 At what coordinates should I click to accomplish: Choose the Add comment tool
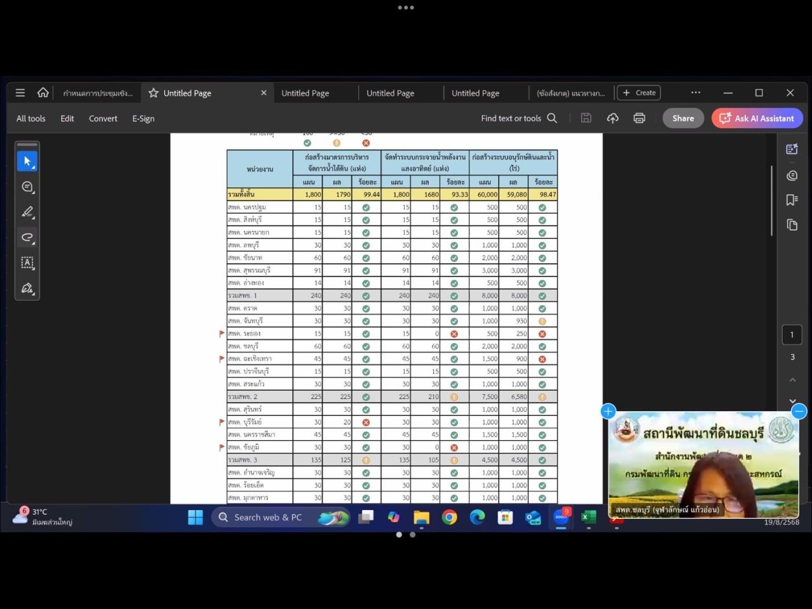click(27, 187)
